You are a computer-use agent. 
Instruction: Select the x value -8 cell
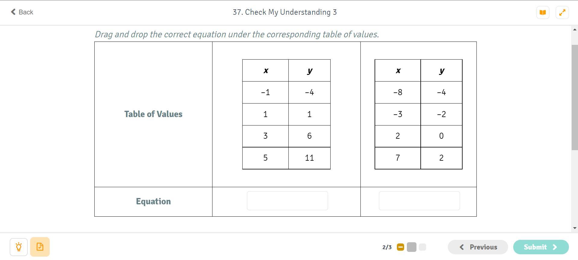(398, 92)
